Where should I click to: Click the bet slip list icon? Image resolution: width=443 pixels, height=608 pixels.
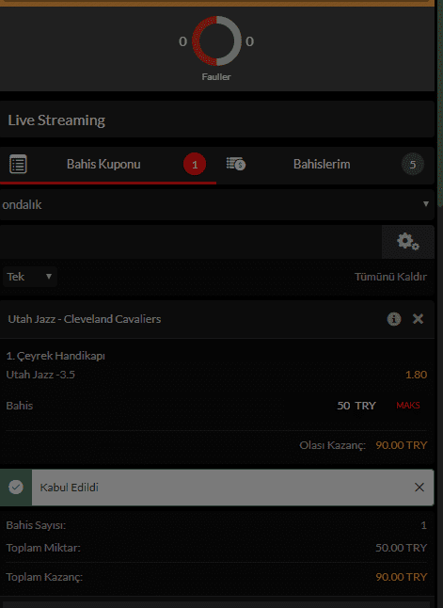coord(18,164)
